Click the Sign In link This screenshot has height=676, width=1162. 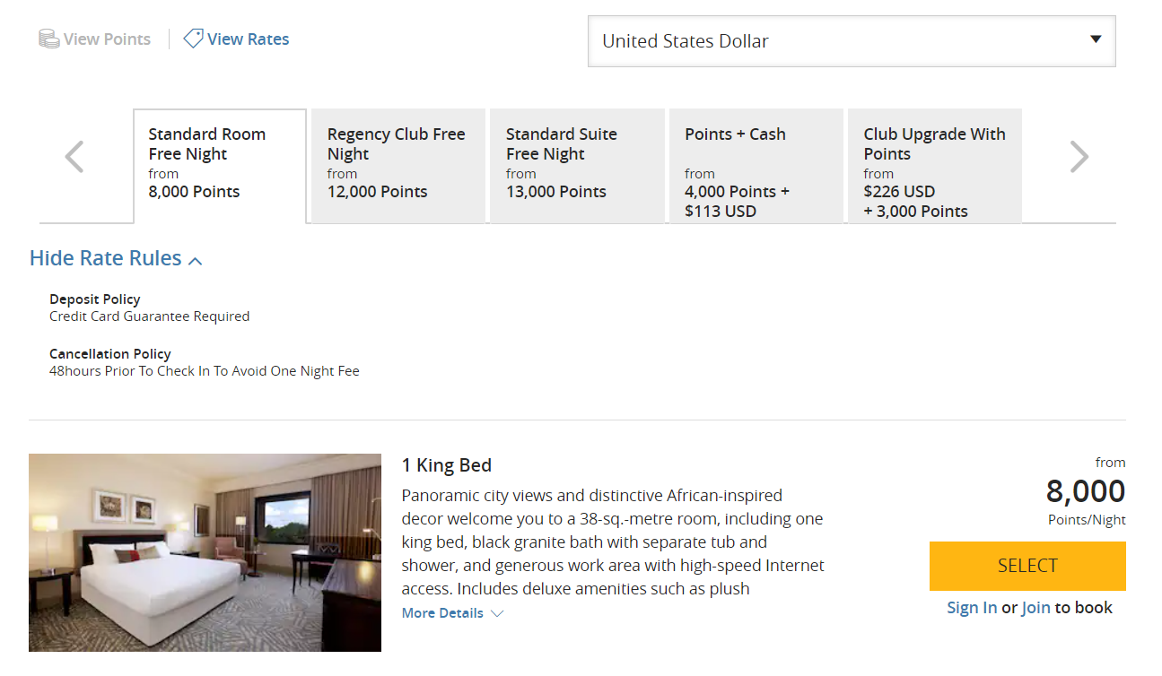click(972, 607)
